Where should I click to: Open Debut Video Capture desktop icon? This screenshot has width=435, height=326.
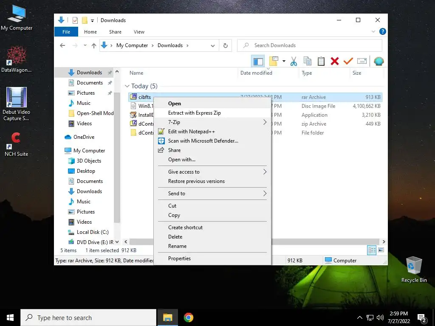tap(17, 104)
